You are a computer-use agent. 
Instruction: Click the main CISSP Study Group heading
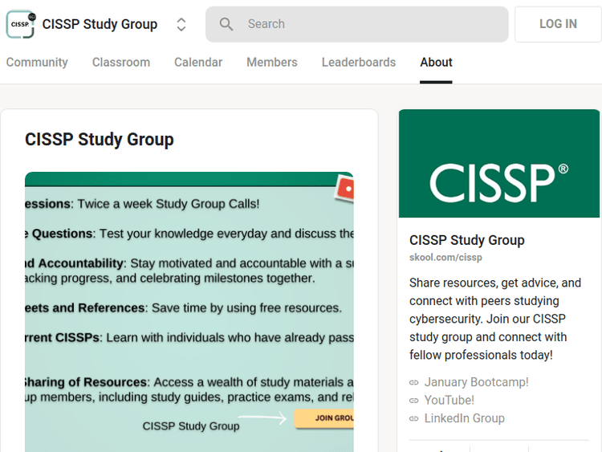pyautogui.click(x=100, y=140)
